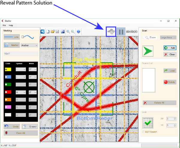Select the yellow color radio button
Screen dimensions: 180x148
click(x=6, y=69)
